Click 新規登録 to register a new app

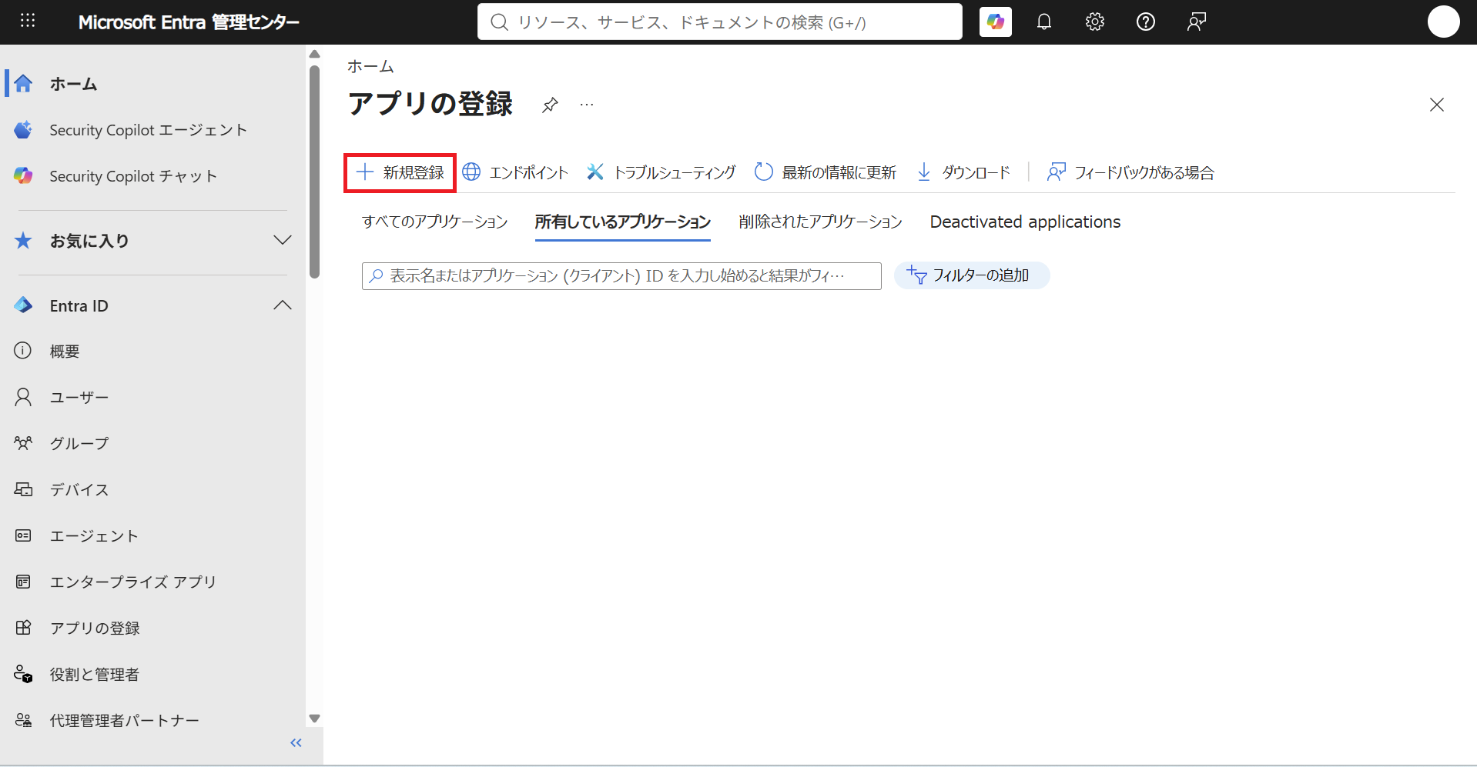coord(400,172)
